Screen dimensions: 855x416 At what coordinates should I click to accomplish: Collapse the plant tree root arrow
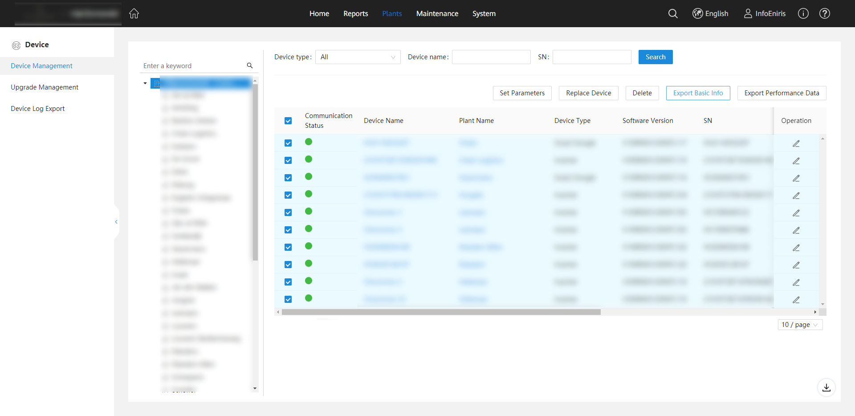145,83
